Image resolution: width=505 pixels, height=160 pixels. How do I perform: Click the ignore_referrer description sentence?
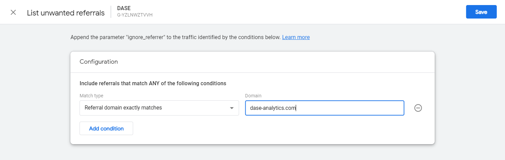pyautogui.click(x=175, y=37)
